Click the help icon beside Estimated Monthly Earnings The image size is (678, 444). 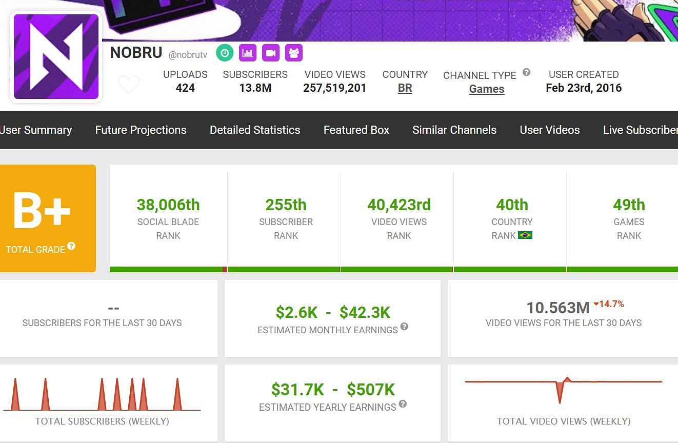pyautogui.click(x=404, y=327)
